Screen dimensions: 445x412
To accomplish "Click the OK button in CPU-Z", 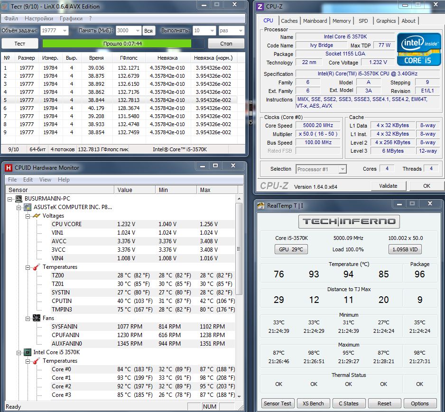I will 426,186.
